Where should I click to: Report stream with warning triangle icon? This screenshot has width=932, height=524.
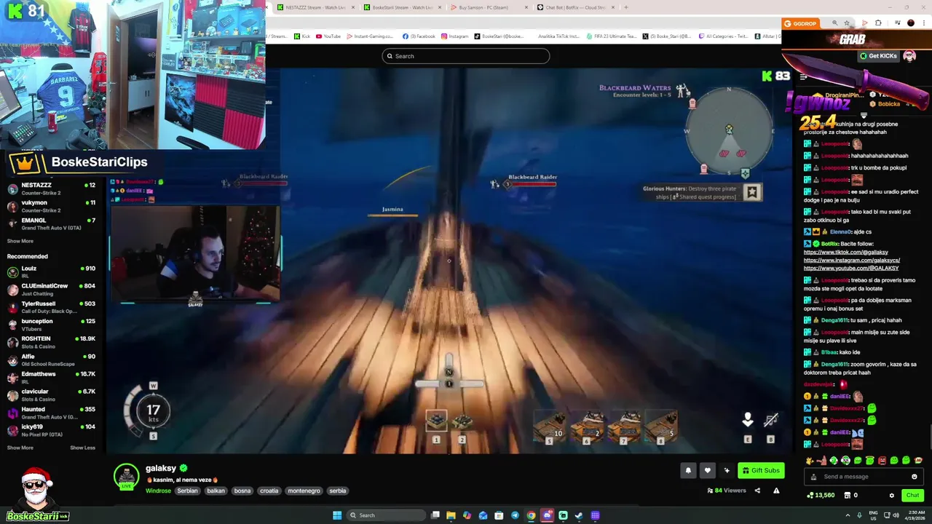776,491
